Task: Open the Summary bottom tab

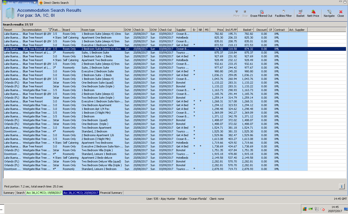Action: coord(9,193)
